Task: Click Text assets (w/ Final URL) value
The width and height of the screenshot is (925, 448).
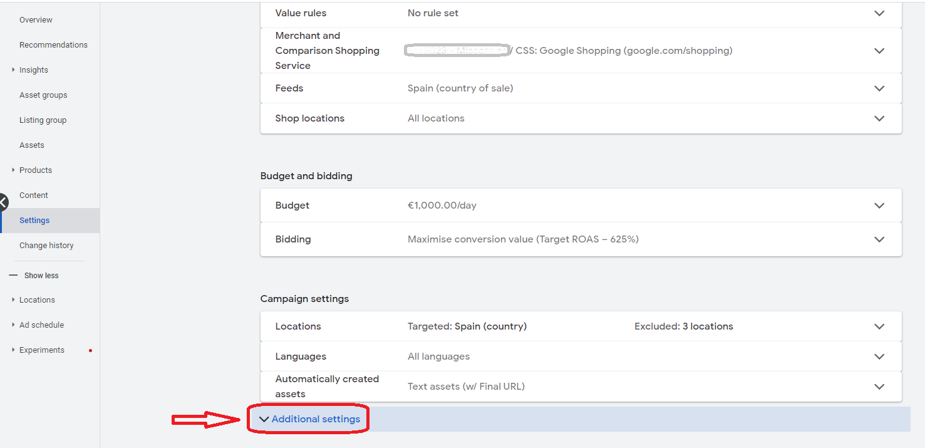Action: (x=466, y=387)
